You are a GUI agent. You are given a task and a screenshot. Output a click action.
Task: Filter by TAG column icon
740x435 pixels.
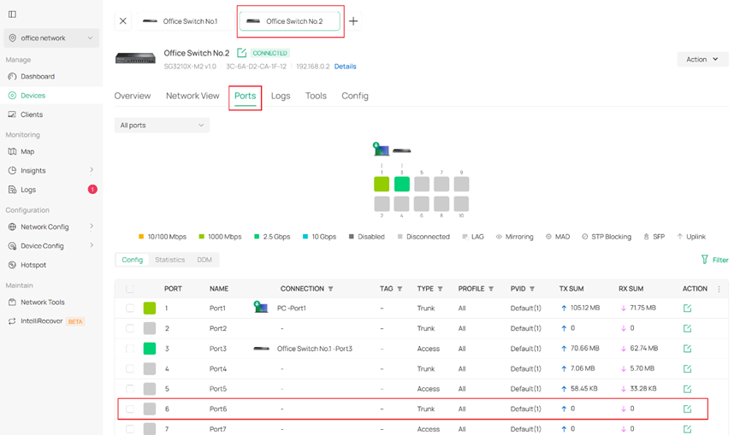pyautogui.click(x=400, y=289)
